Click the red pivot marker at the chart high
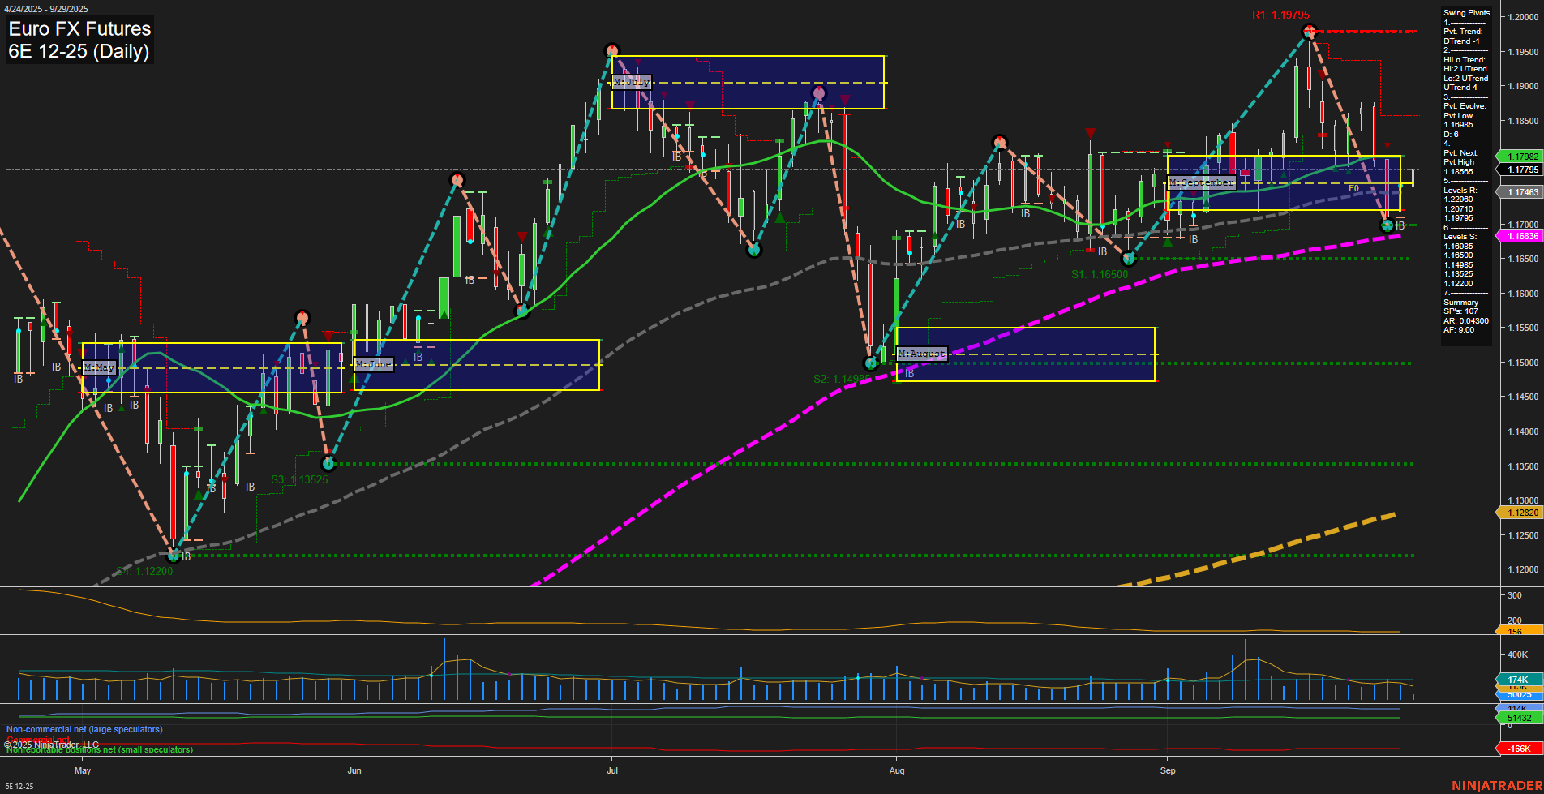1544x794 pixels. [1308, 30]
